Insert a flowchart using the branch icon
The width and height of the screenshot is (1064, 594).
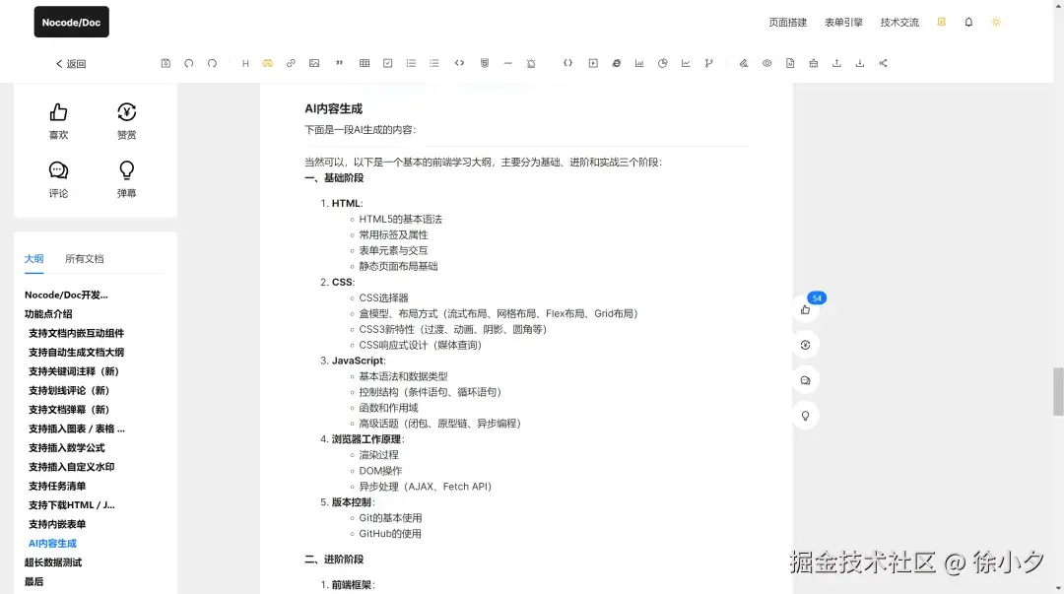point(708,62)
